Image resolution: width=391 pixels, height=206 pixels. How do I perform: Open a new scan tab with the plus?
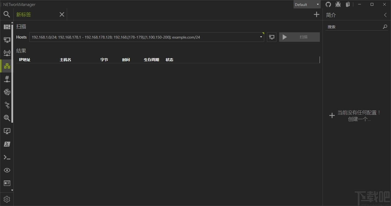coord(316,14)
